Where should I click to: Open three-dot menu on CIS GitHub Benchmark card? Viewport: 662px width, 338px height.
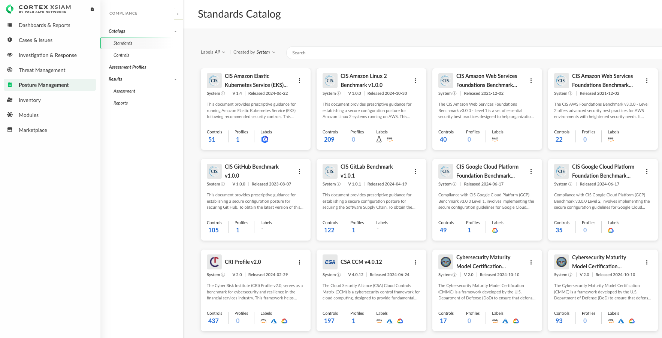point(299,171)
